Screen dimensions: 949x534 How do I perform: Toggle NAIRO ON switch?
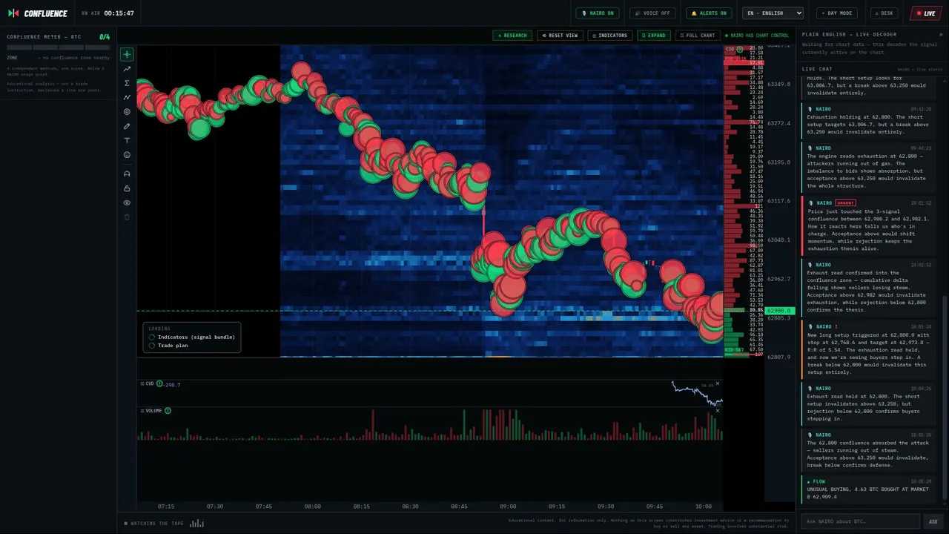pyautogui.click(x=598, y=13)
